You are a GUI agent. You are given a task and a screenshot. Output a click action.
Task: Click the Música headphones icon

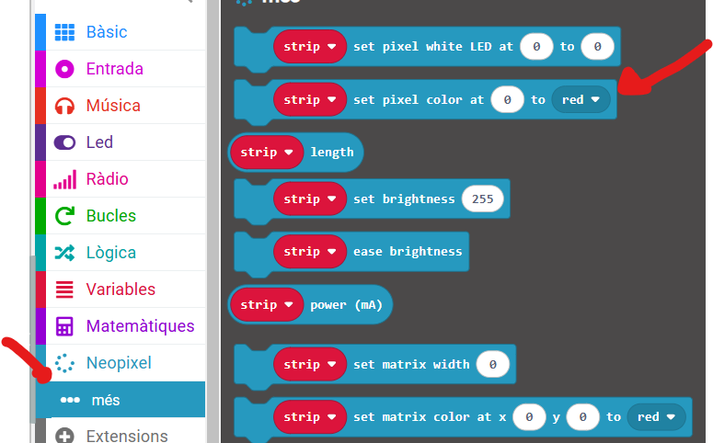[64, 106]
